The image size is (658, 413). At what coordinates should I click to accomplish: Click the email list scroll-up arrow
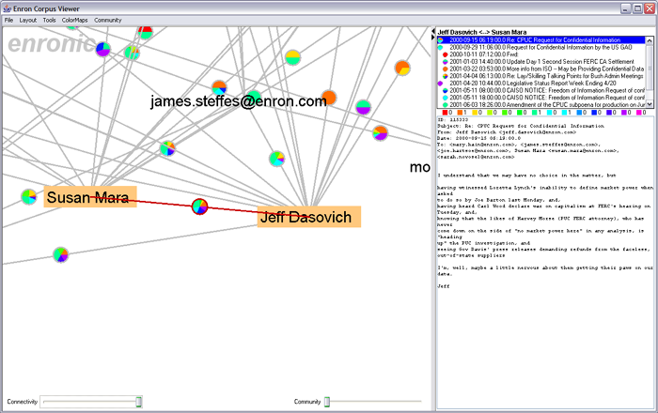click(x=650, y=40)
